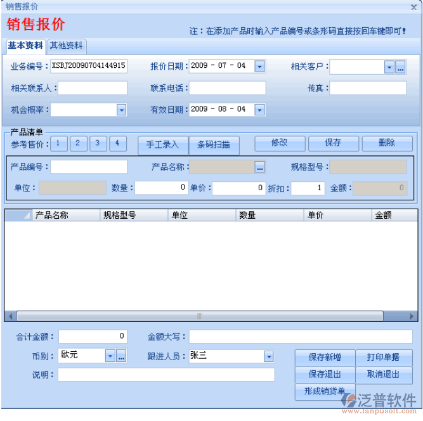This screenshot has width=423, height=421.
Task: Focus the 折扣 discount field
Action: pyautogui.click(x=308, y=188)
